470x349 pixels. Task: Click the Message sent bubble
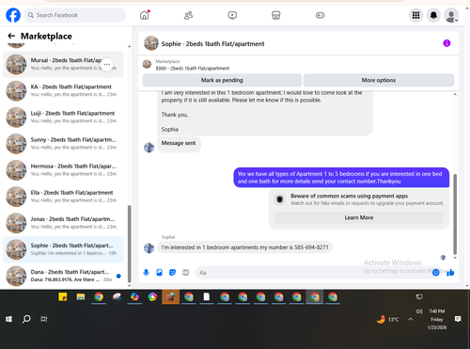point(179,144)
